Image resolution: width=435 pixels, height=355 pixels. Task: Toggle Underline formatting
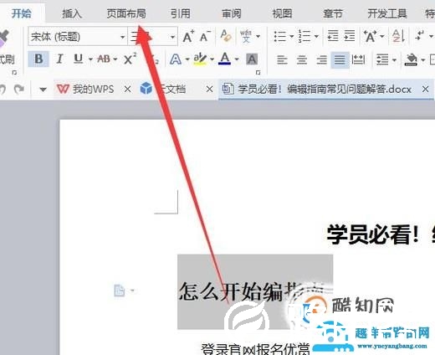(x=78, y=59)
